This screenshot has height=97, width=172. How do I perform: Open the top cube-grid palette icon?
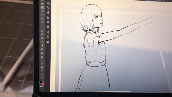pyautogui.click(x=48, y=3)
